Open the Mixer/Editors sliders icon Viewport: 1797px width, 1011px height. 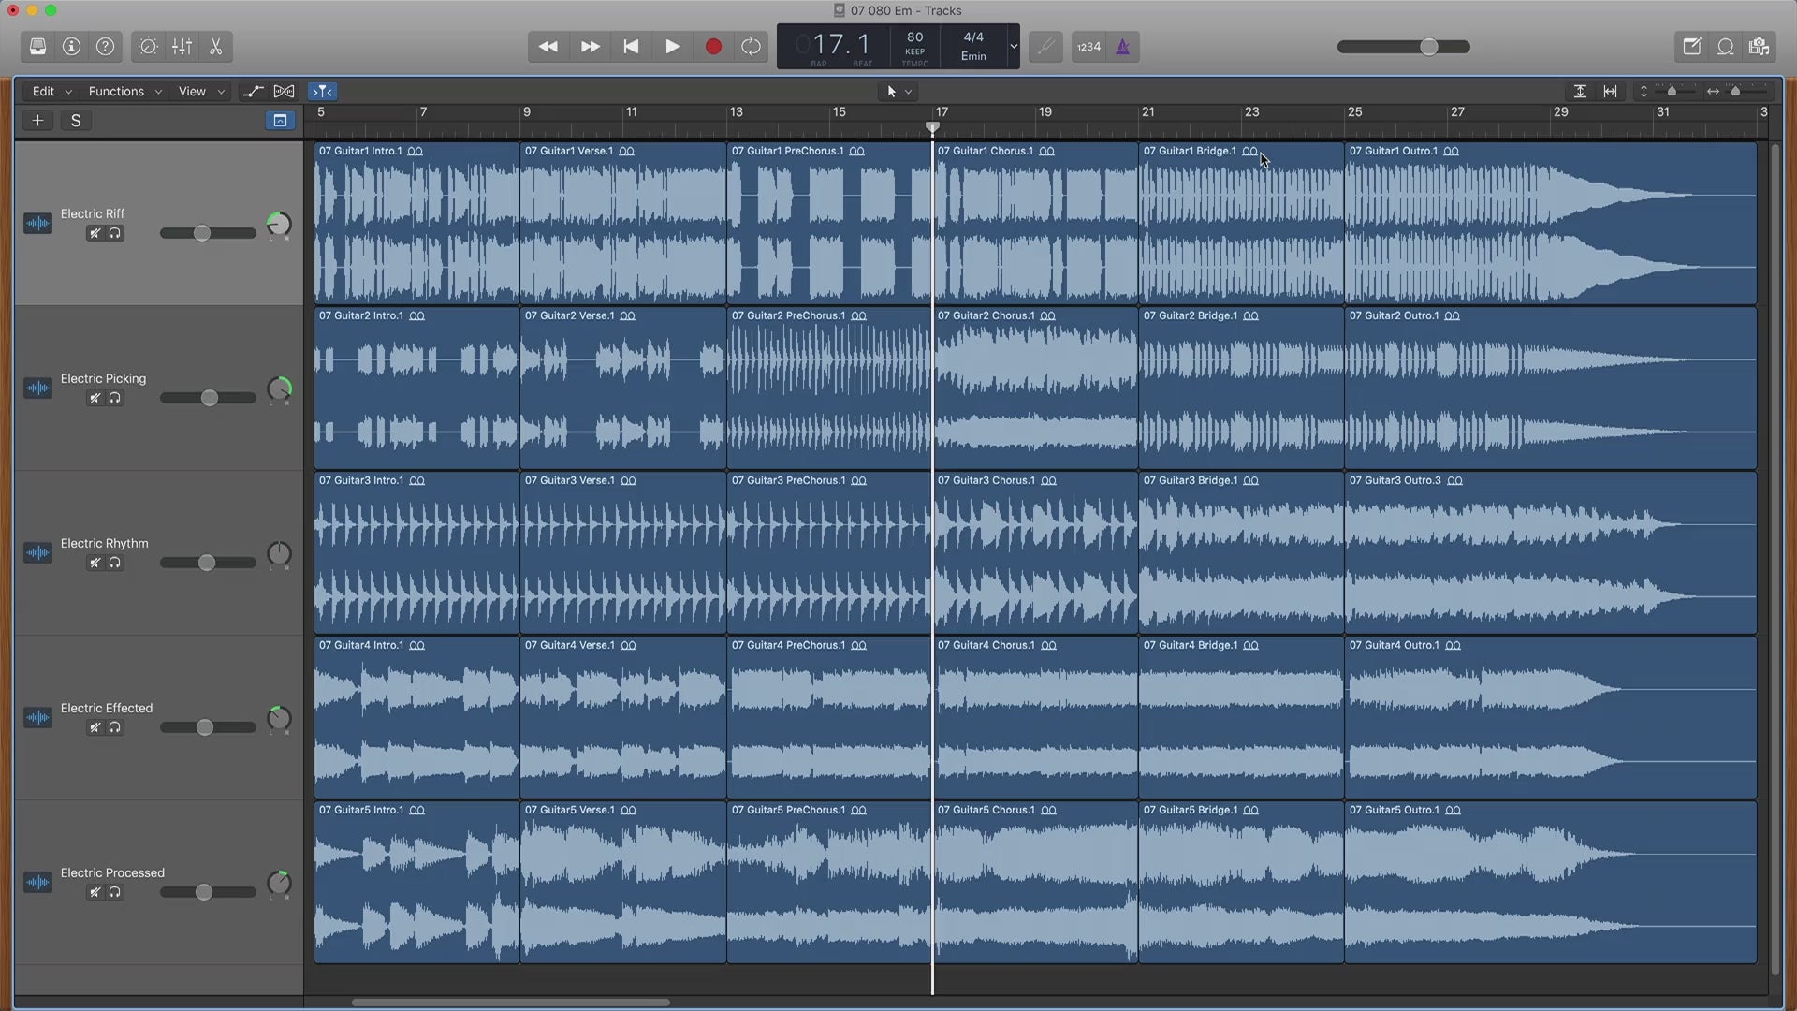(x=182, y=47)
